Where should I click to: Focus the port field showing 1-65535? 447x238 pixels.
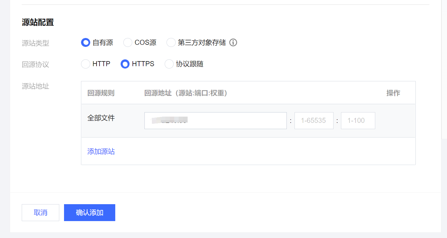314,120
